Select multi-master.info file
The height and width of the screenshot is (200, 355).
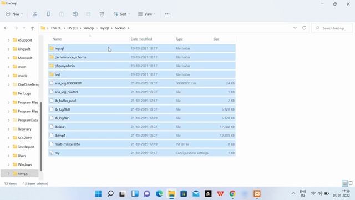pos(142,144)
